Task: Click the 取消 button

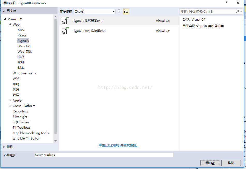Action: [x=231, y=163]
